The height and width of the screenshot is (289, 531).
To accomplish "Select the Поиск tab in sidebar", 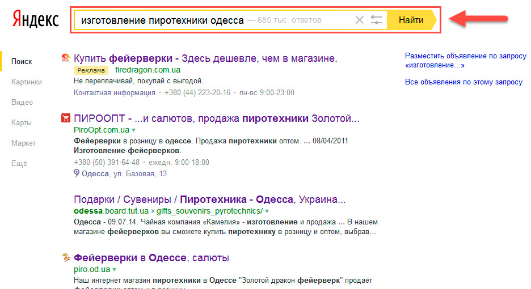I will pos(22,62).
